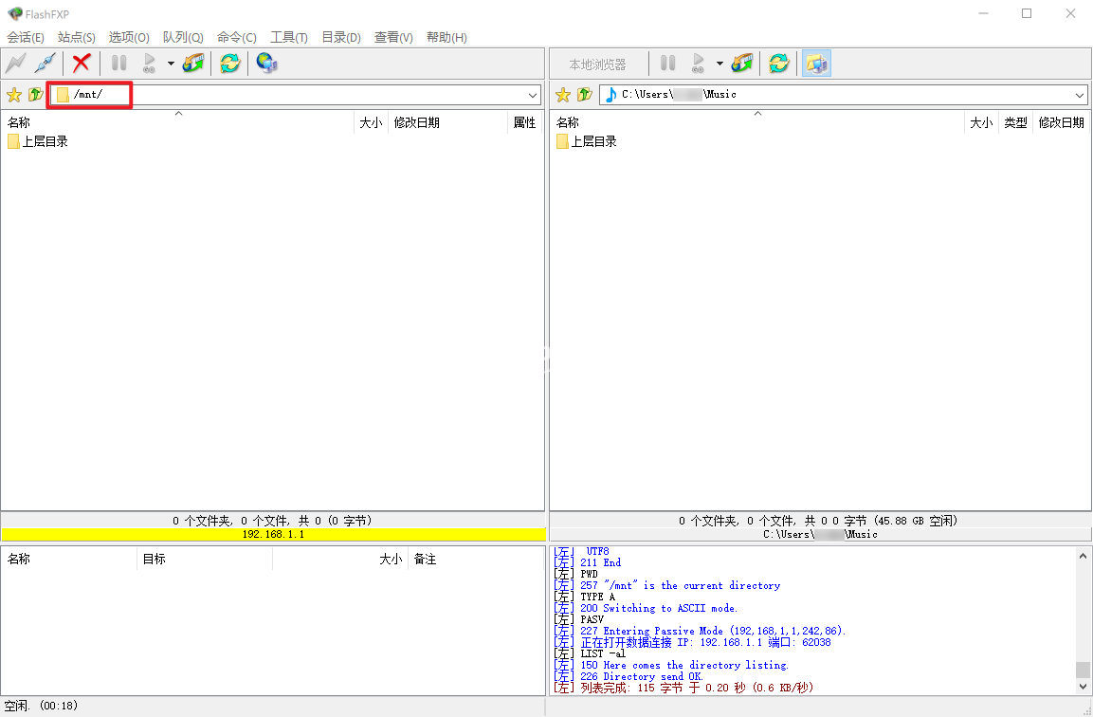The width and height of the screenshot is (1093, 717).
Task: Go up one folder in left pane
Action: point(36,94)
